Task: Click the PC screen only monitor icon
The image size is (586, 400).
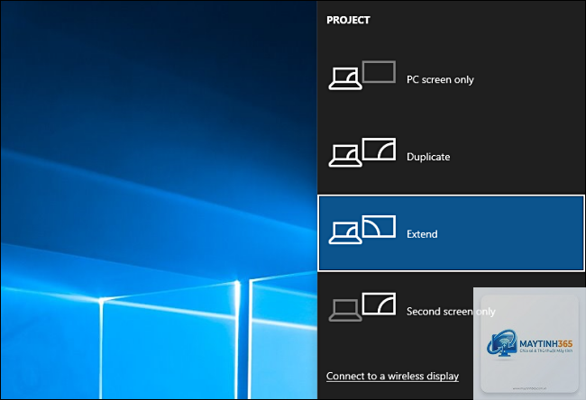Action: click(362, 75)
